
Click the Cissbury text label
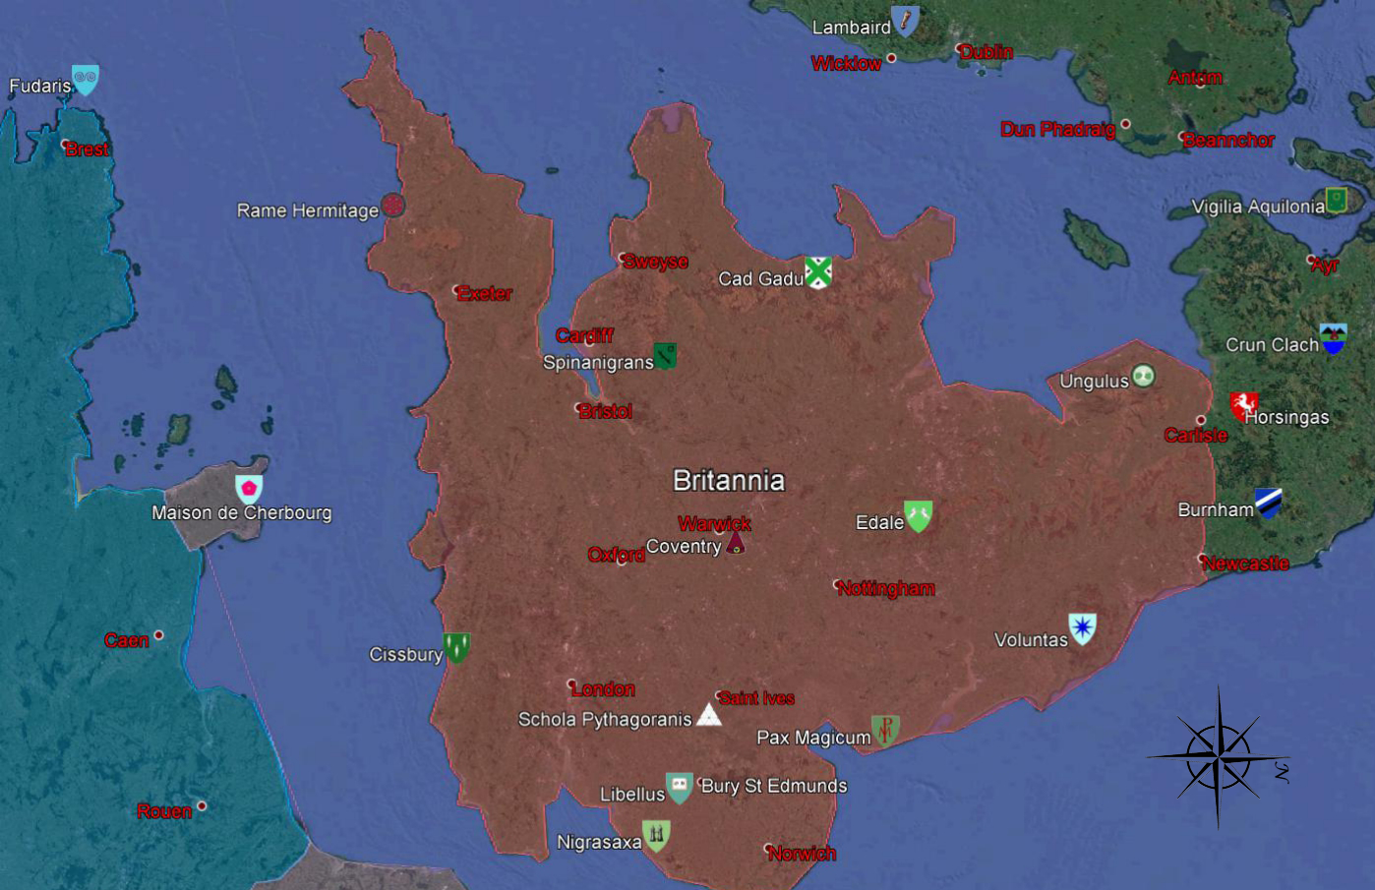coord(405,655)
